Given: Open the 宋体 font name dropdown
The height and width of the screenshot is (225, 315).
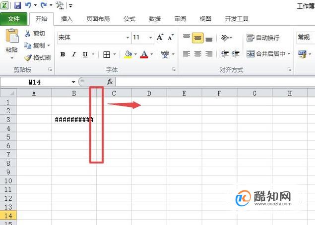Looking at the screenshot, I should pos(127,38).
